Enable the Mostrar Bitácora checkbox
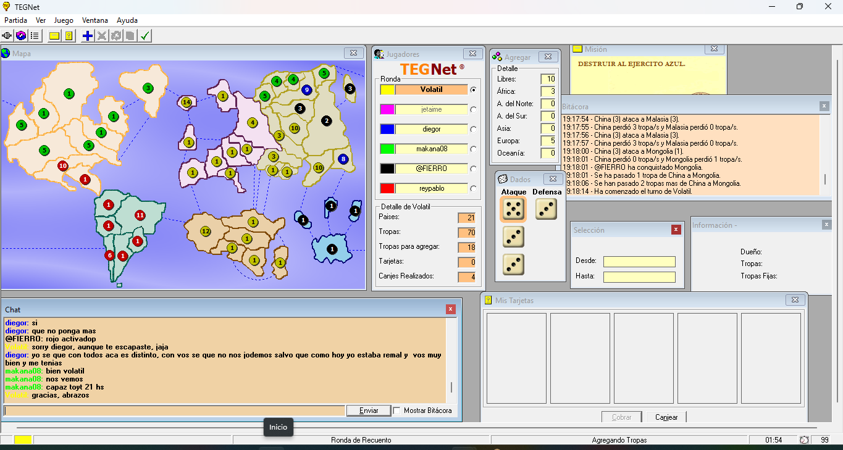This screenshot has height=450, width=843. pyautogui.click(x=397, y=410)
